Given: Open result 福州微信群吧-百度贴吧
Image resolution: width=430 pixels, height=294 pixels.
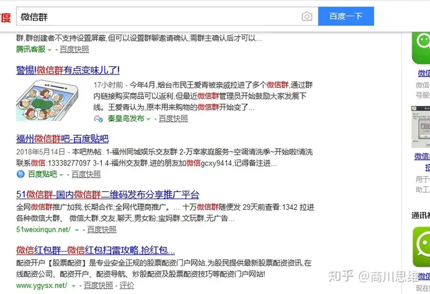Looking at the screenshot, I should coord(62,139).
